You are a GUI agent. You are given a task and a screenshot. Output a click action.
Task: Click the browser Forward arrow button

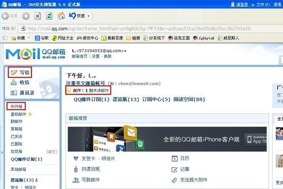pyautogui.click(x=26, y=16)
